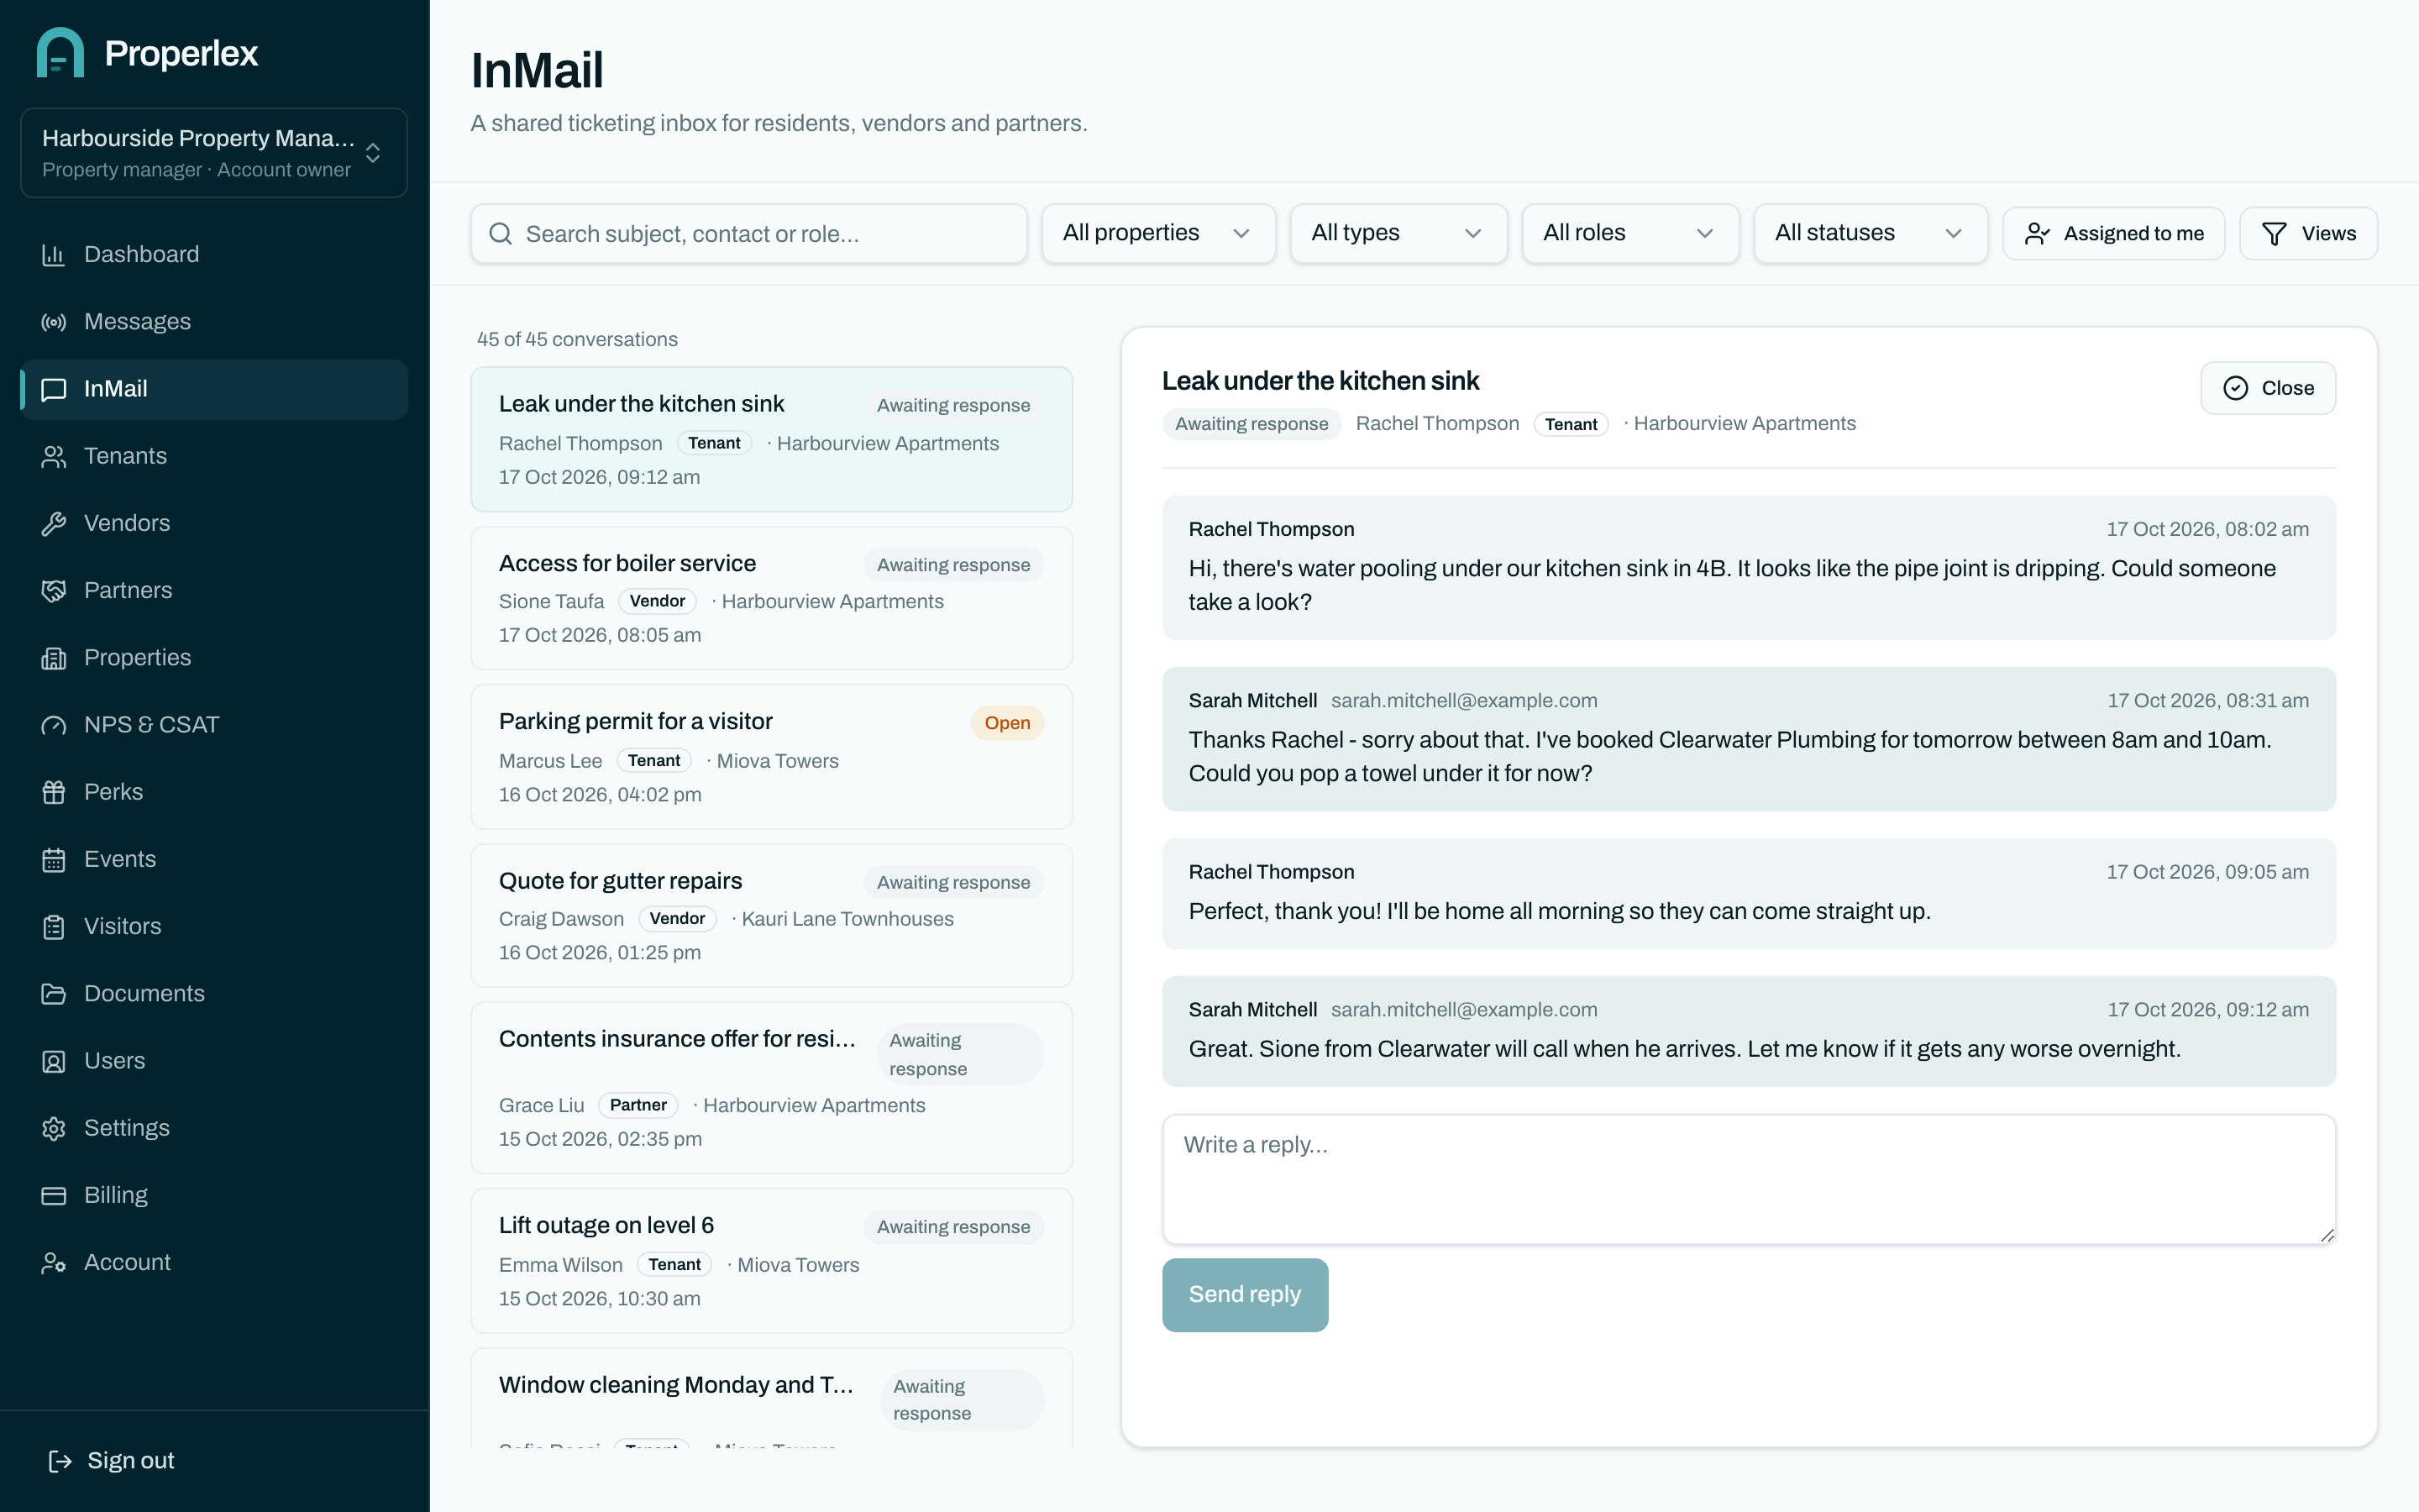Image resolution: width=2419 pixels, height=1512 pixels.
Task: Click the Sign out arrow icon
Action: (x=60, y=1461)
